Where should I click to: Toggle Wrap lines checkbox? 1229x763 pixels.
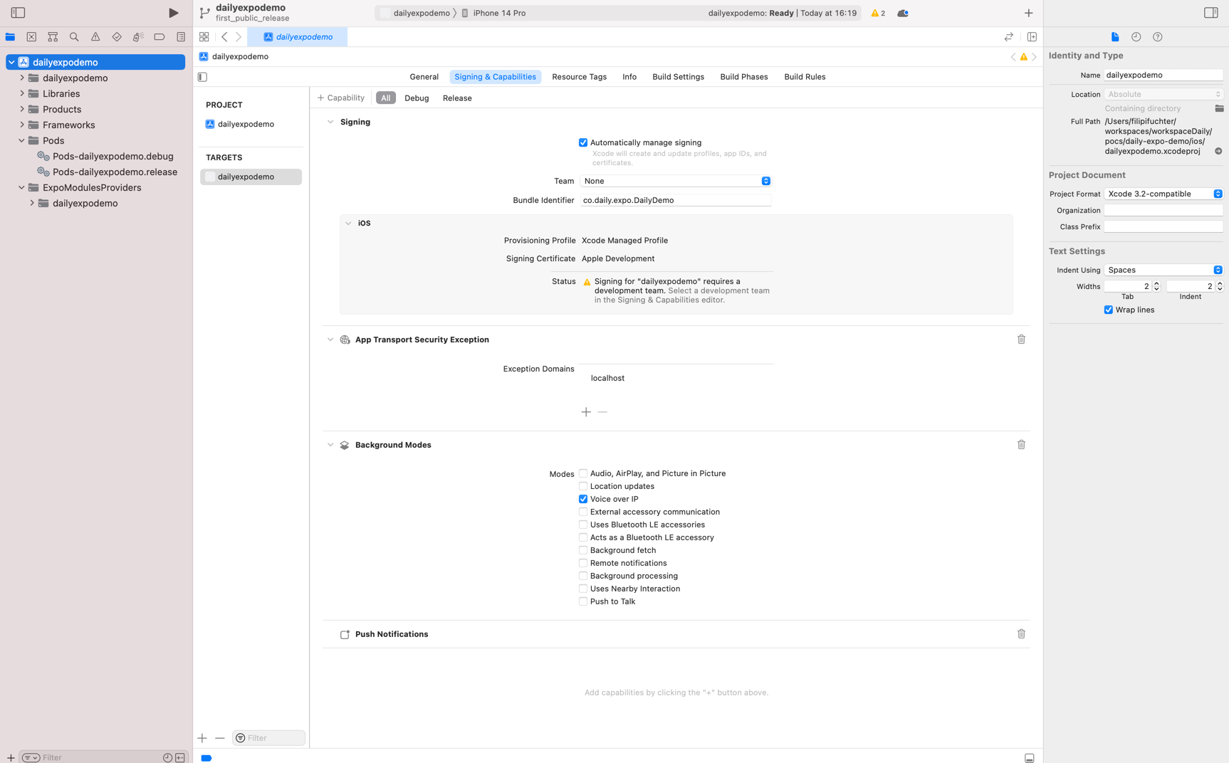point(1109,310)
